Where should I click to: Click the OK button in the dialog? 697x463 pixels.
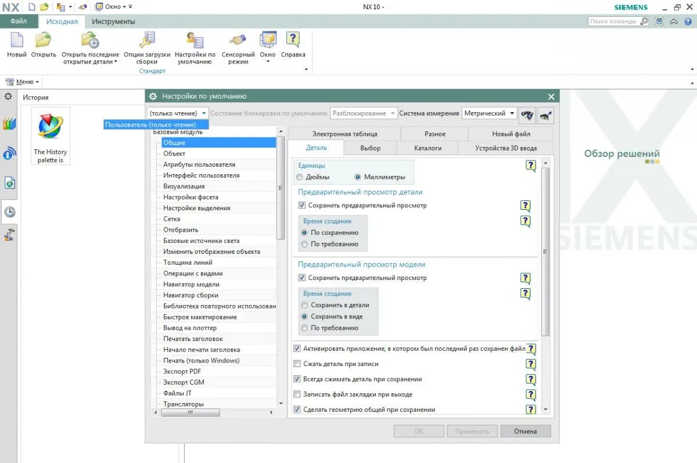[x=419, y=431]
